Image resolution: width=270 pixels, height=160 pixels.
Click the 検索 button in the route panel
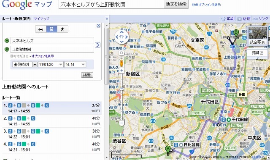[87, 75]
